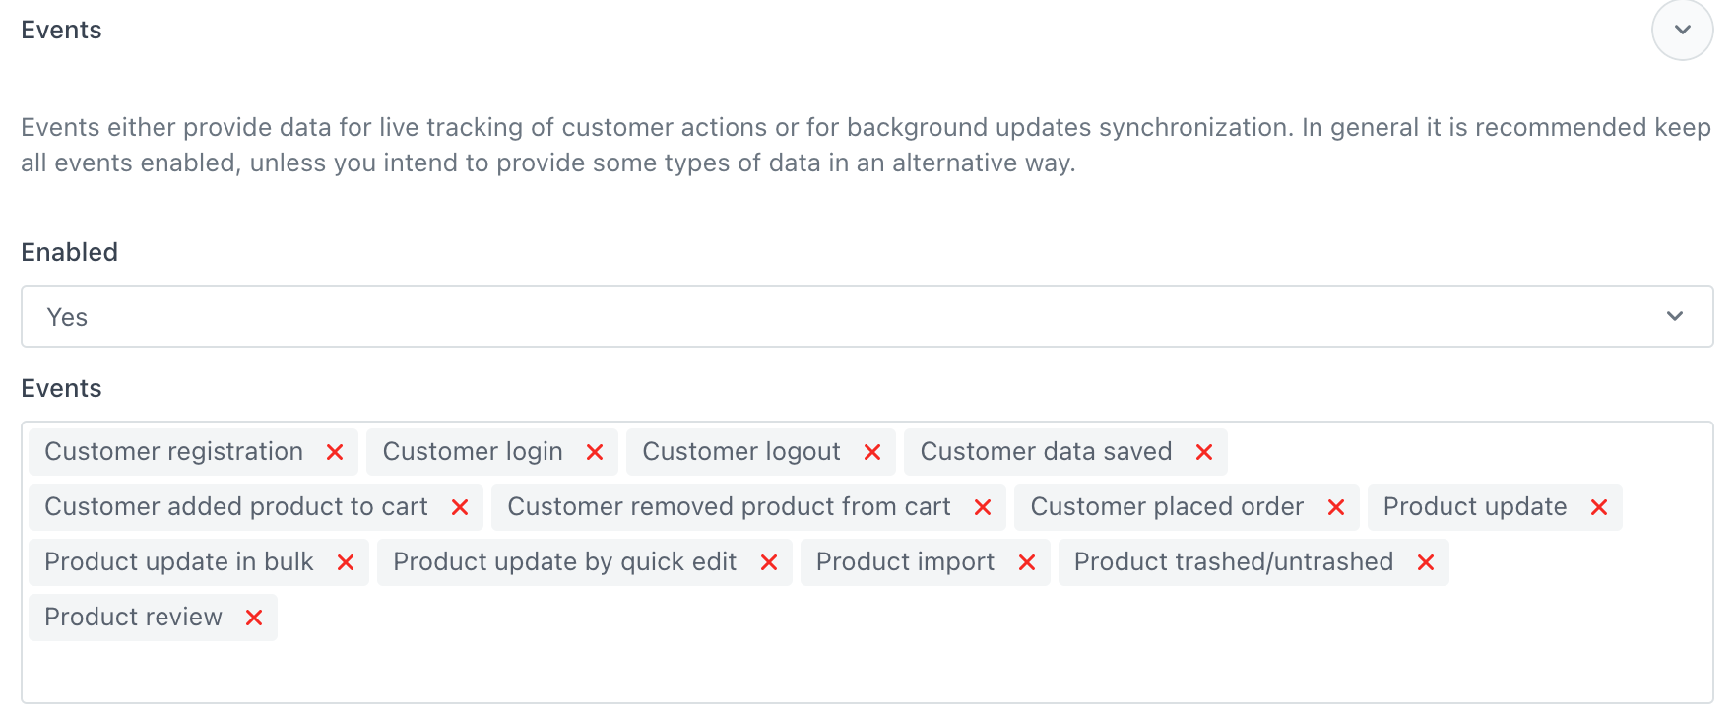Collapse the Events section with chevron button
This screenshot has height=717, width=1735.
point(1682,30)
